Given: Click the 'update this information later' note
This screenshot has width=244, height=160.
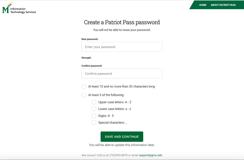Looking at the screenshot, I should tap(122, 145).
